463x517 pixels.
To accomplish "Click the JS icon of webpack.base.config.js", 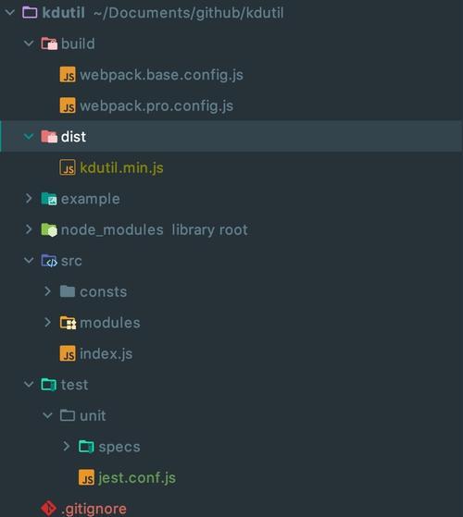I will coord(68,75).
